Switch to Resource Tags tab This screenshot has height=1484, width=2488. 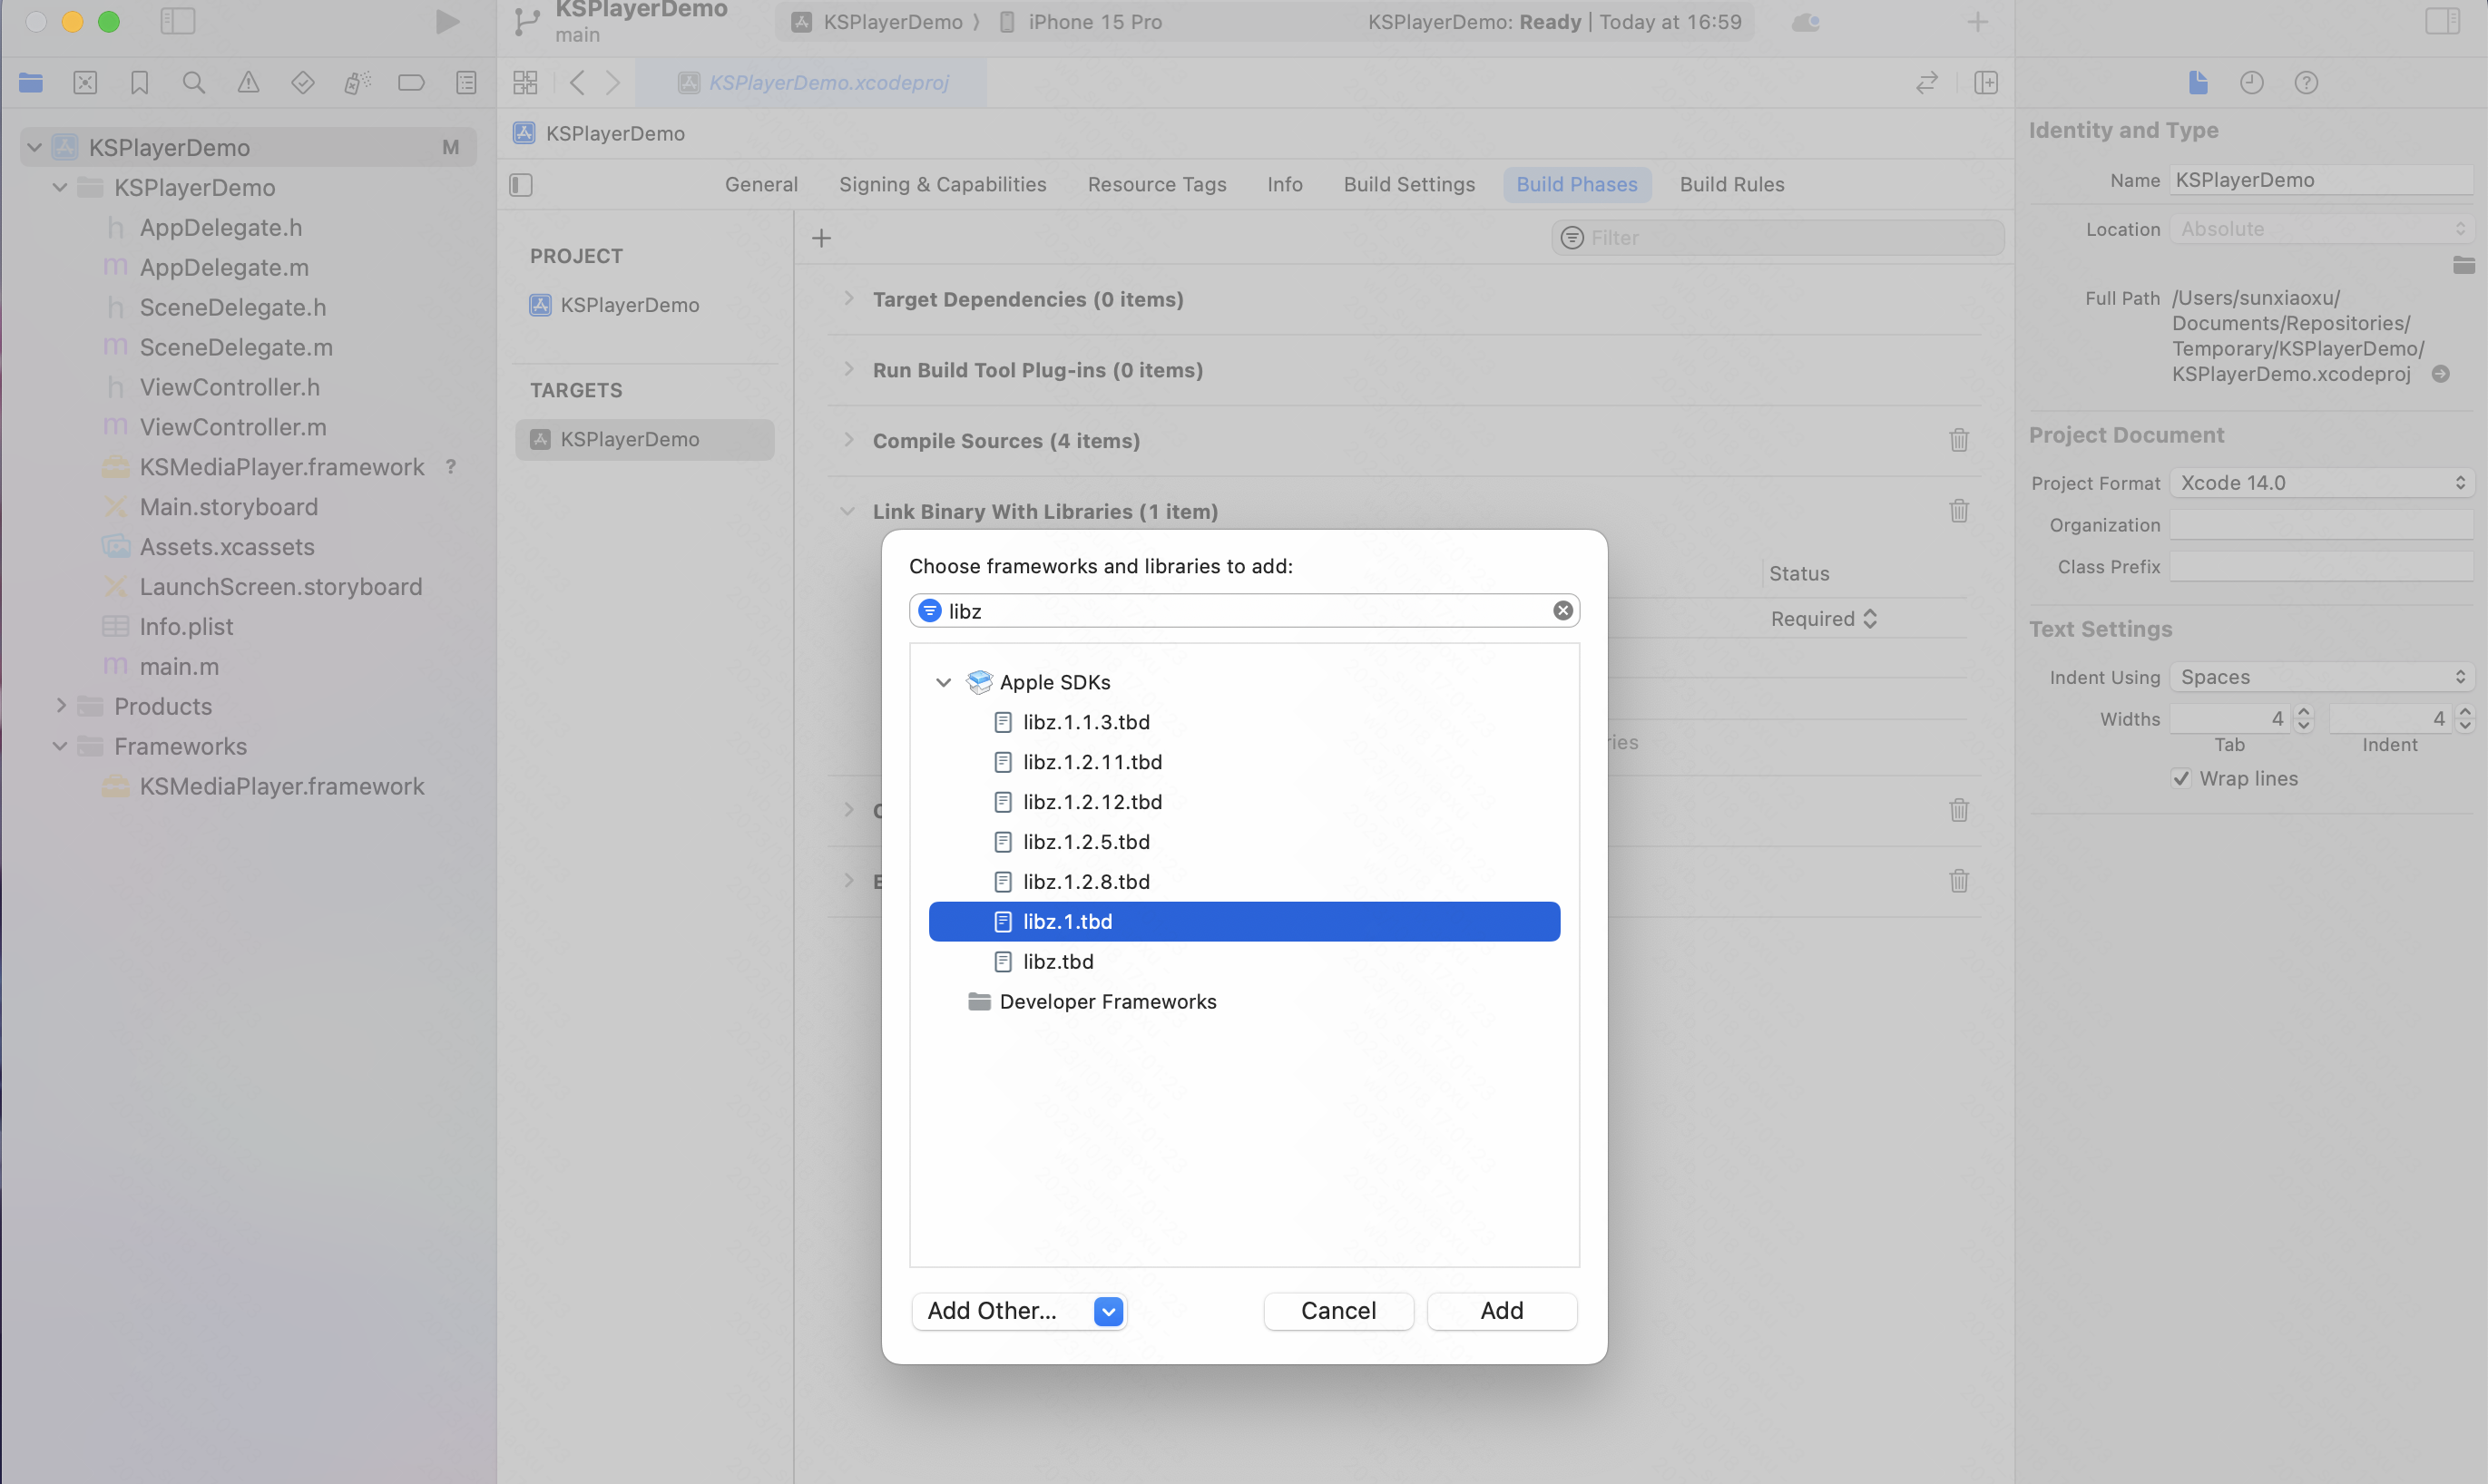click(1157, 184)
